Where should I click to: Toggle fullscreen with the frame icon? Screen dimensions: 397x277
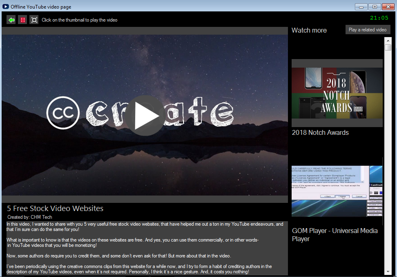34,20
